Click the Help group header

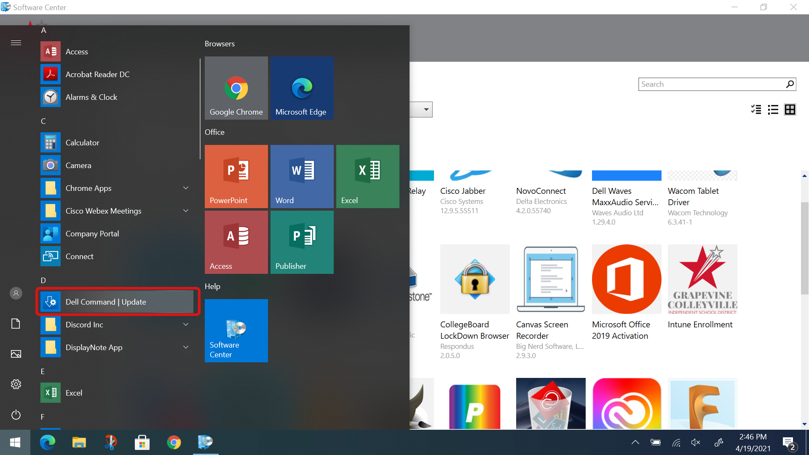212,286
